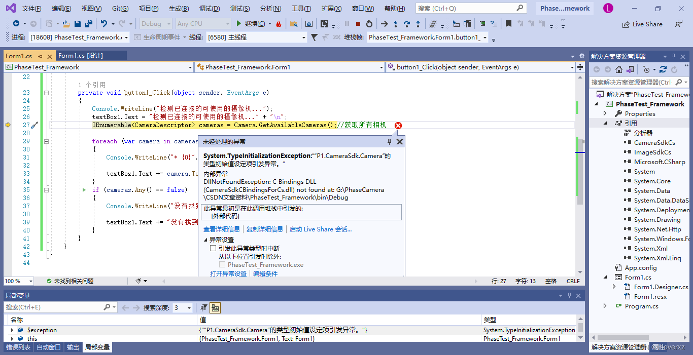Toggle auto-hide pin on Solution Explorer panel
This screenshot has width=693, height=355.
[x=674, y=56]
